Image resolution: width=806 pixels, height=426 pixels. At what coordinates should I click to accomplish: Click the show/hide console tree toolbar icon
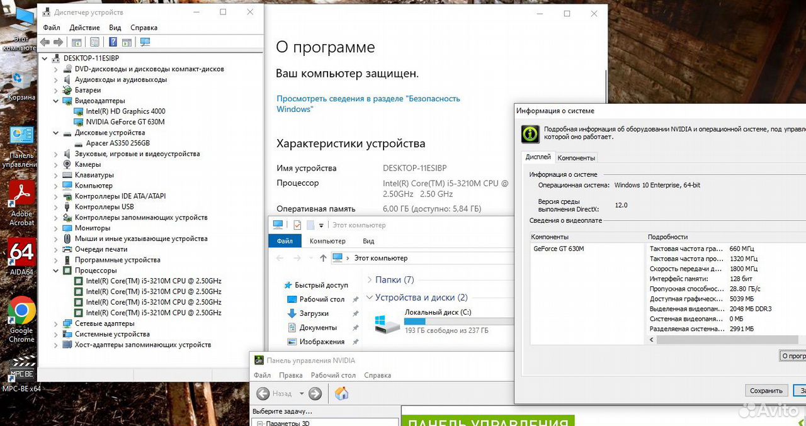click(77, 42)
